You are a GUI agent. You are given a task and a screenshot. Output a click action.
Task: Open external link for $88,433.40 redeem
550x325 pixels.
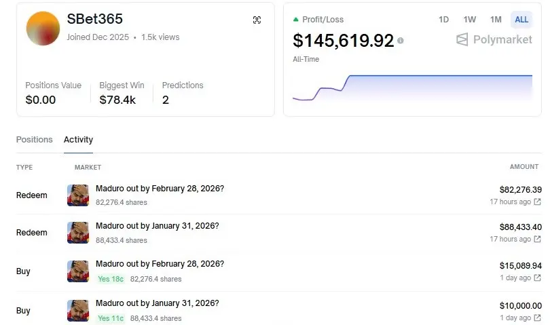[x=537, y=239]
